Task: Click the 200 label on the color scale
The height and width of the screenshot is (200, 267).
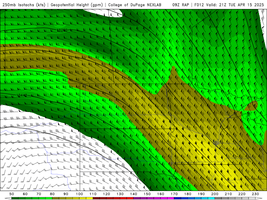Action: (215, 194)
